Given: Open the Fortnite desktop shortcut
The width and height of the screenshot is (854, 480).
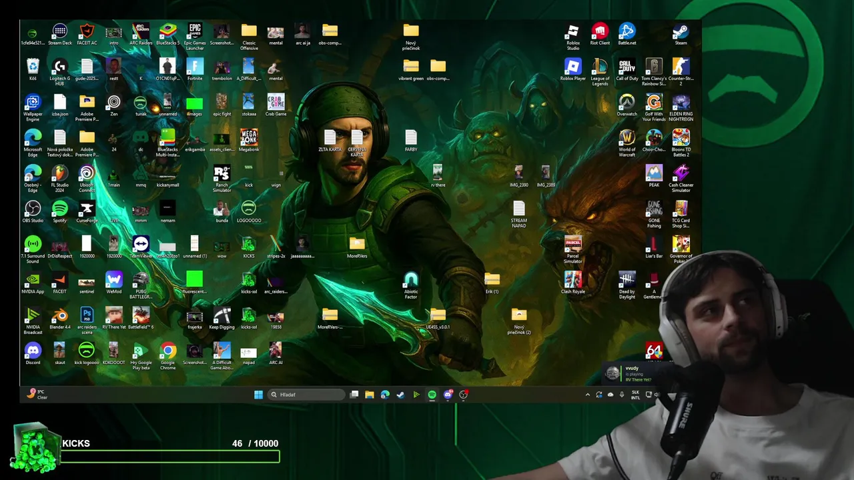Looking at the screenshot, I should (195, 70).
